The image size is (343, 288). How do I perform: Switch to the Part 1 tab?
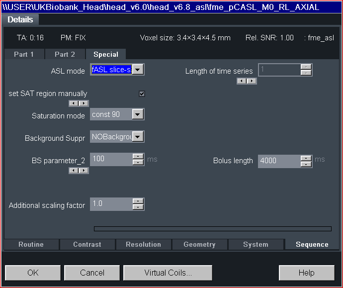(x=24, y=54)
